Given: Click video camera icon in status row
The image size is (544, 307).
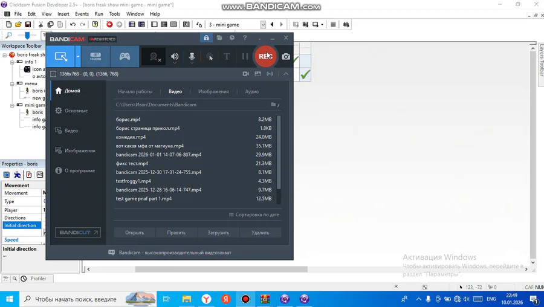Looking at the screenshot, I should coord(245,74).
